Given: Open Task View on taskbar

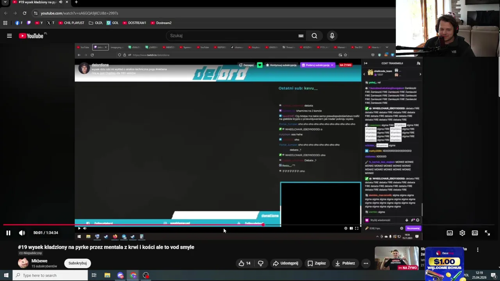Looking at the screenshot, I should [94, 275].
